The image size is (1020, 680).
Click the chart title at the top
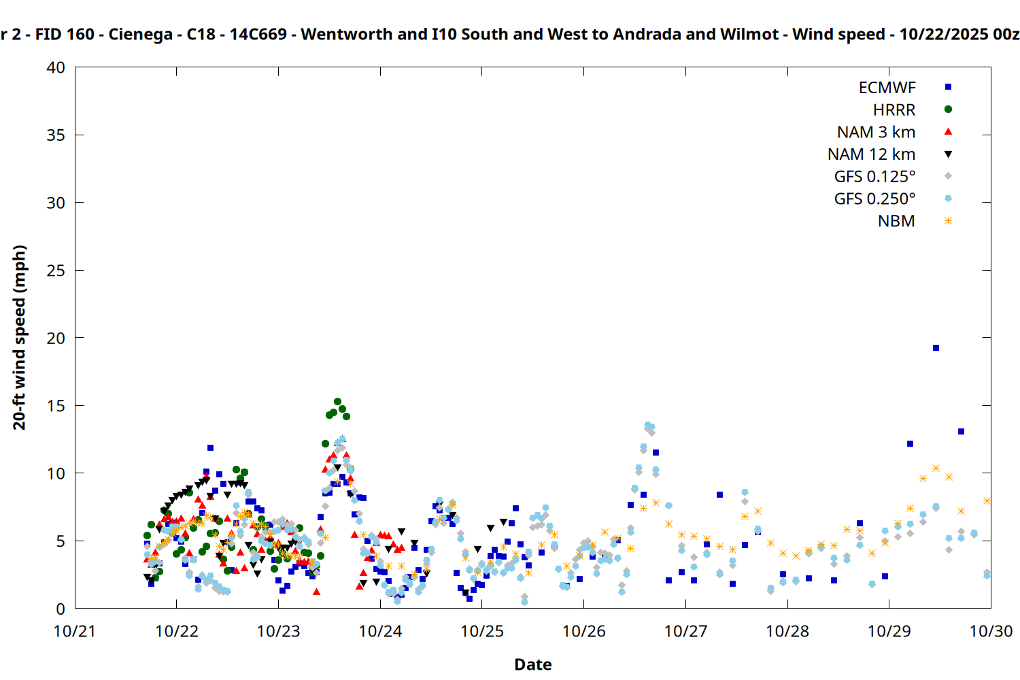point(510,34)
